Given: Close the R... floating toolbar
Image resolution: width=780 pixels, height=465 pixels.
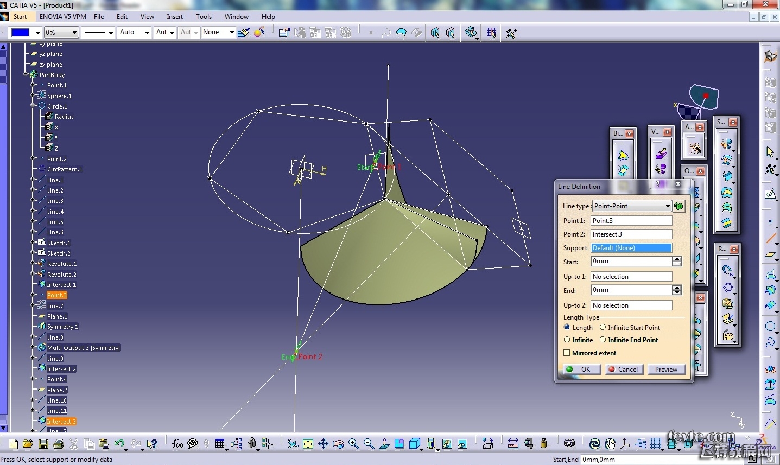Looking at the screenshot, I should coord(734,249).
